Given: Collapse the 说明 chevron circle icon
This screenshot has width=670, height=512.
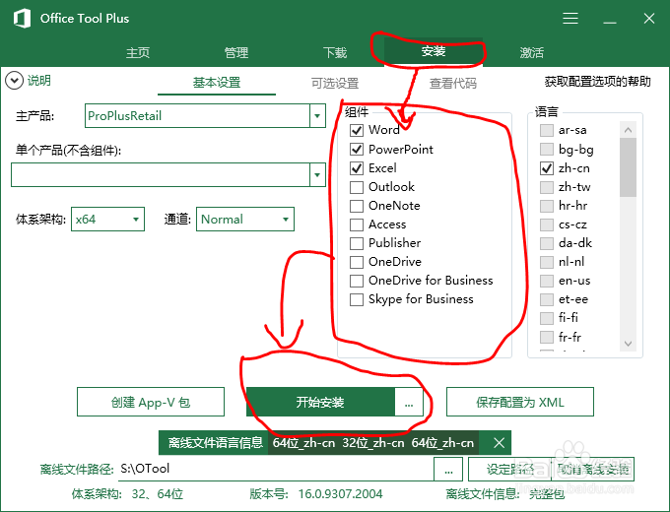Looking at the screenshot, I should [x=14, y=81].
